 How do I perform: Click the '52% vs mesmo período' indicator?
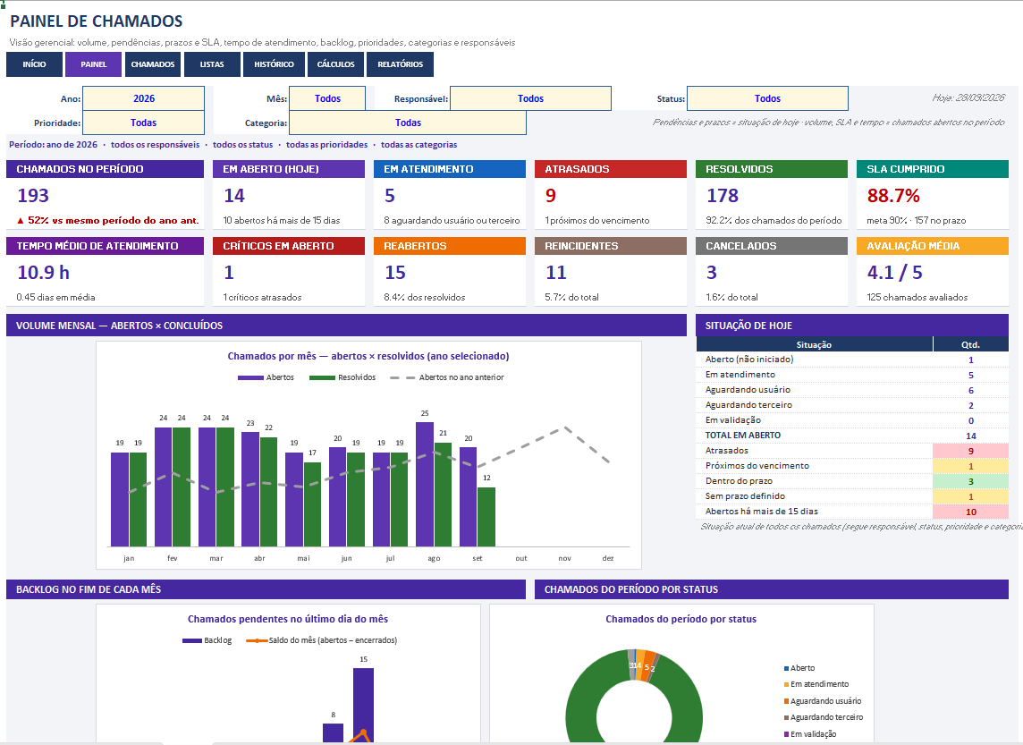pyautogui.click(x=107, y=221)
